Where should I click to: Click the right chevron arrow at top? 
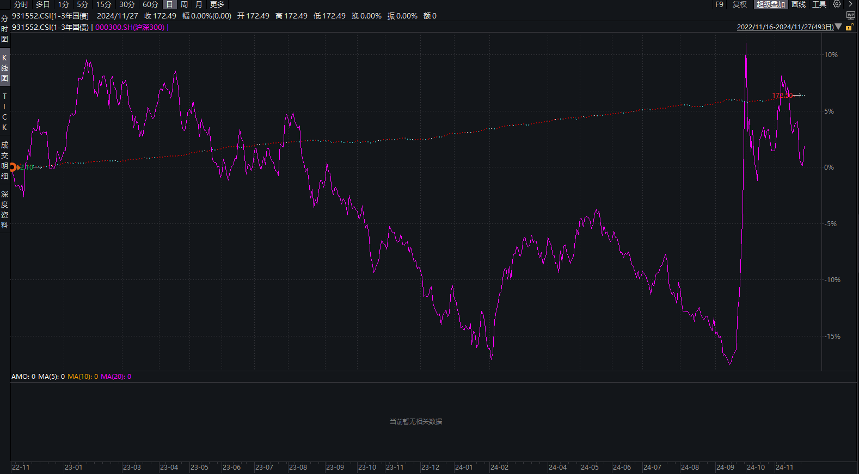tap(851, 4)
